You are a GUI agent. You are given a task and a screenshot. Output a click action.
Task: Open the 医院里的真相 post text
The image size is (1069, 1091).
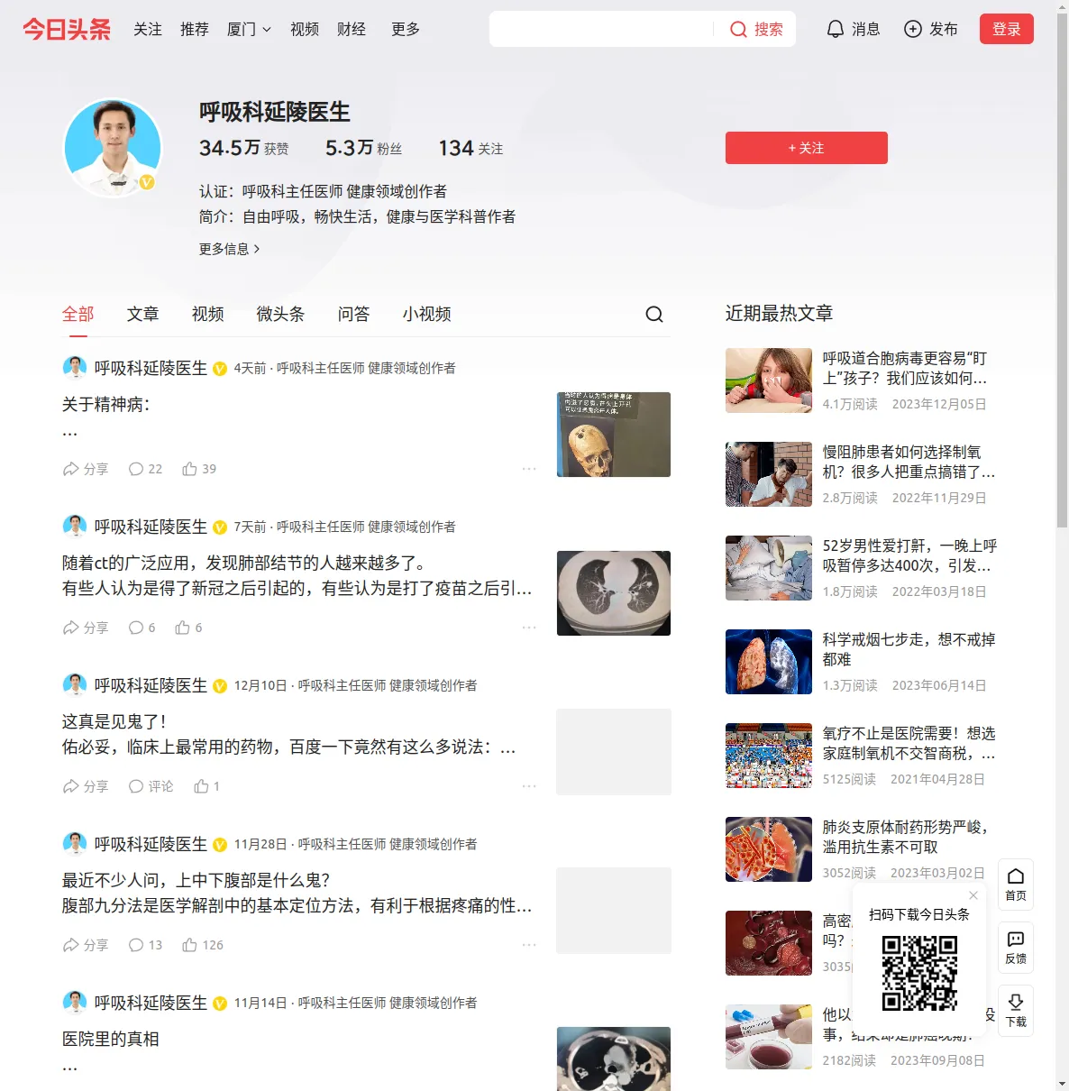pos(111,1039)
